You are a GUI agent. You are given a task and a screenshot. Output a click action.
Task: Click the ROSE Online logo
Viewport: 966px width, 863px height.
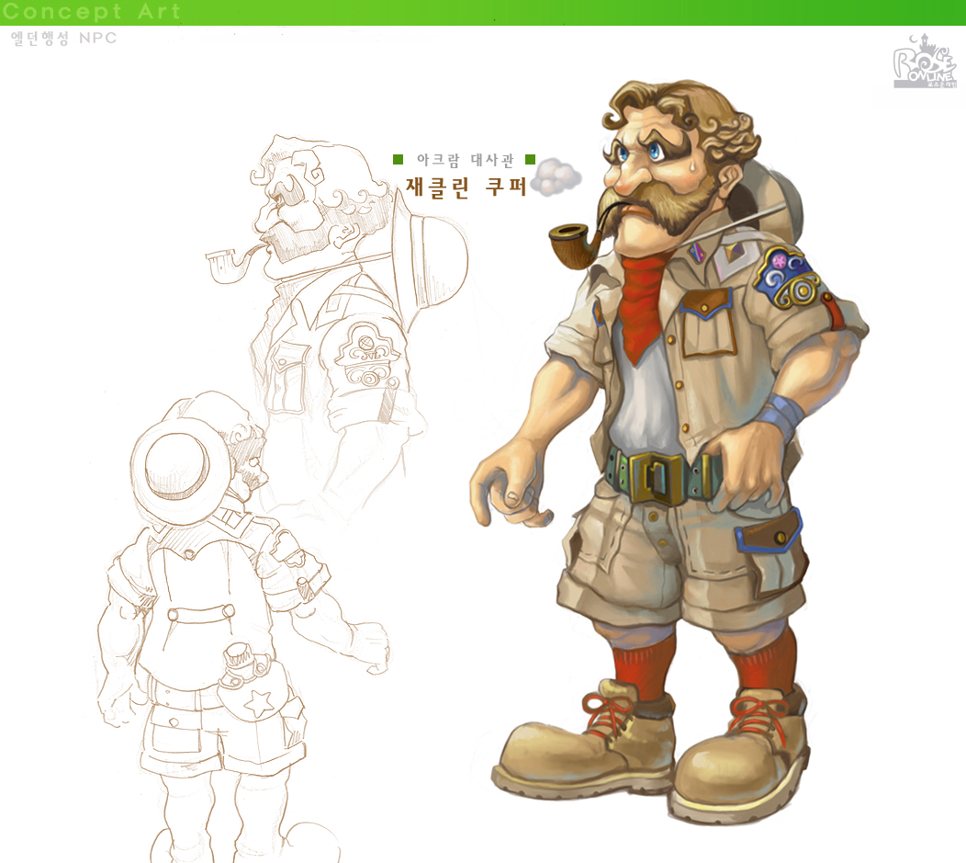(x=925, y=62)
